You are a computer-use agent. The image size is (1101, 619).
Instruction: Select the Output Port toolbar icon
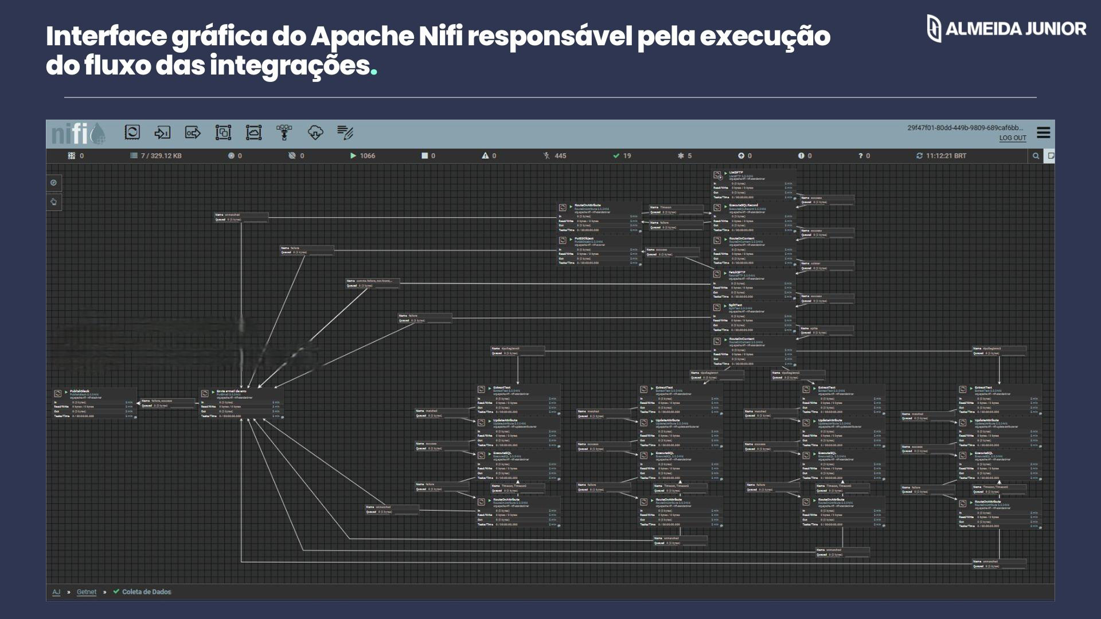pos(193,133)
